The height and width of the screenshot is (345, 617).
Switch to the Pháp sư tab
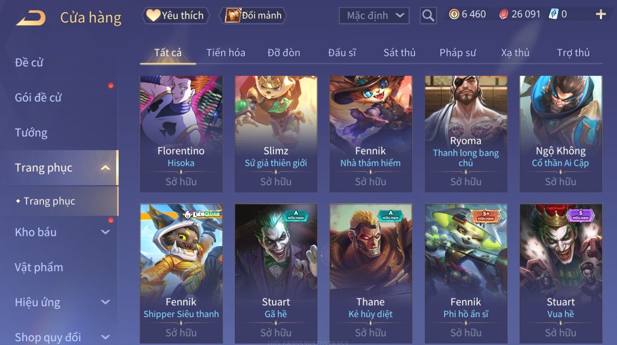click(458, 53)
